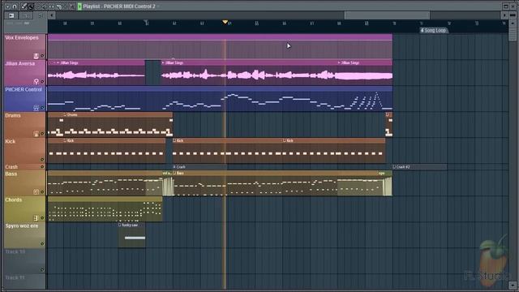
Task: Open the second Jillian Sings clip menu
Action: coord(163,62)
